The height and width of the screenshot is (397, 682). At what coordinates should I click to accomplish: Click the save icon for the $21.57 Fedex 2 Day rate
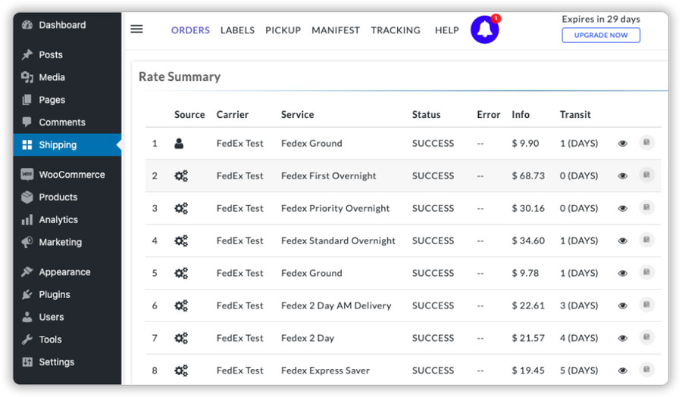pos(647,337)
